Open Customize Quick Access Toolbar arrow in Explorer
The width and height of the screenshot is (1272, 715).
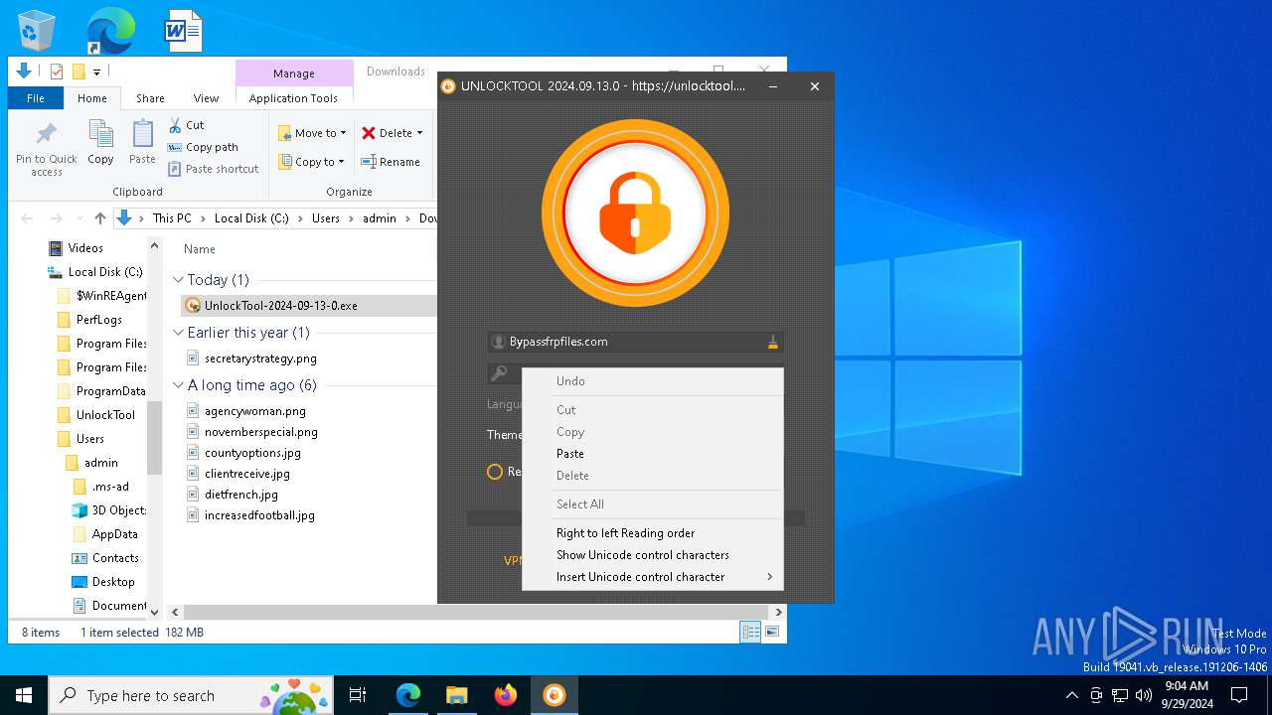click(96, 71)
